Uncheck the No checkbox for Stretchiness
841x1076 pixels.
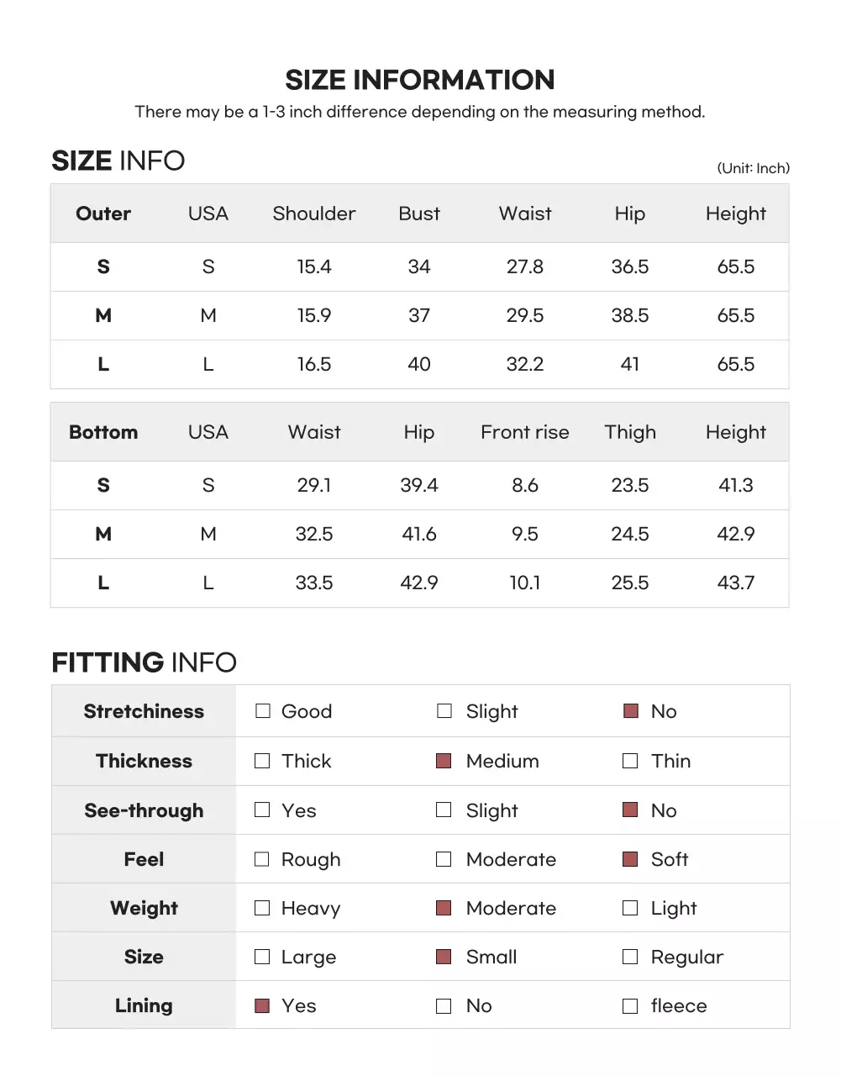631,711
